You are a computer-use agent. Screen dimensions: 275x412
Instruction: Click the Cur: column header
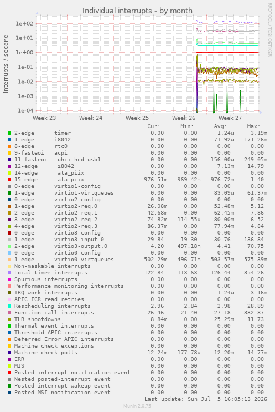click(154, 126)
